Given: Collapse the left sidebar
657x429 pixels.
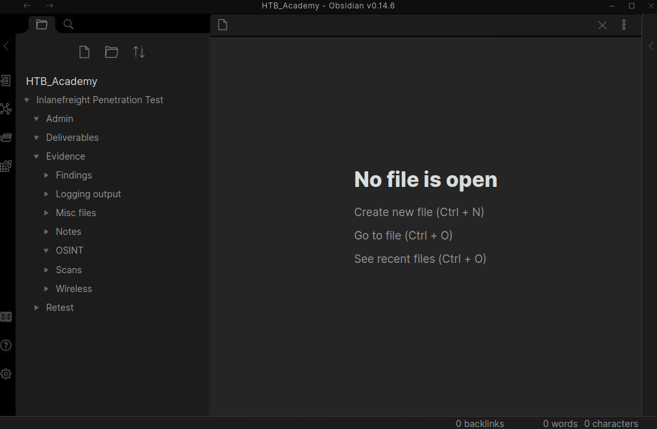Looking at the screenshot, I should (6, 46).
